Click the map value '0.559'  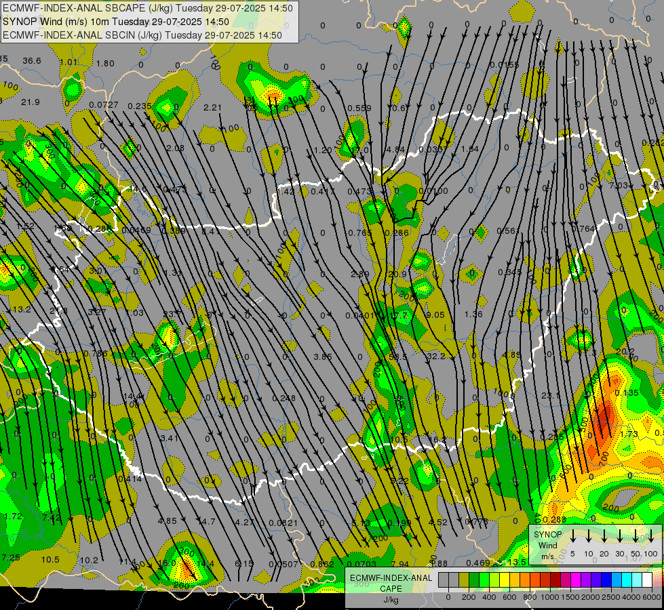[359, 108]
